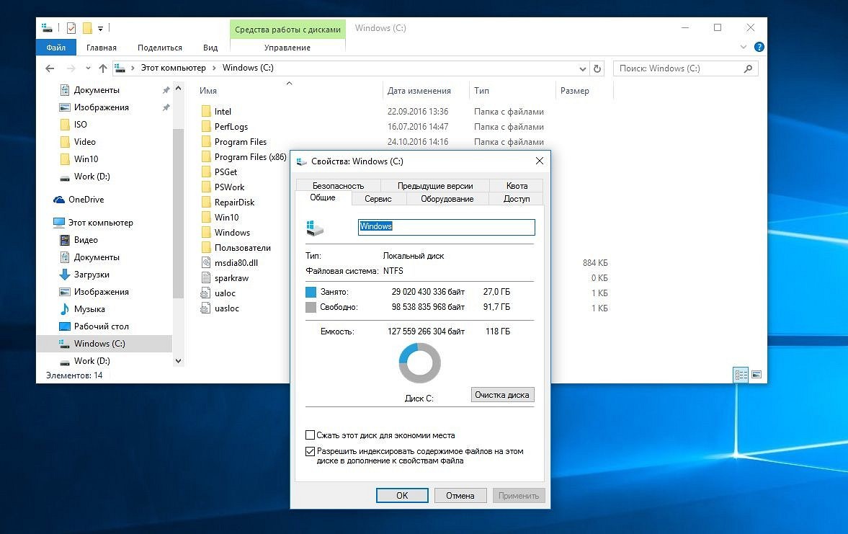848x534 pixels.
Task: Open the Предыдущие версии tab
Action: (435, 186)
